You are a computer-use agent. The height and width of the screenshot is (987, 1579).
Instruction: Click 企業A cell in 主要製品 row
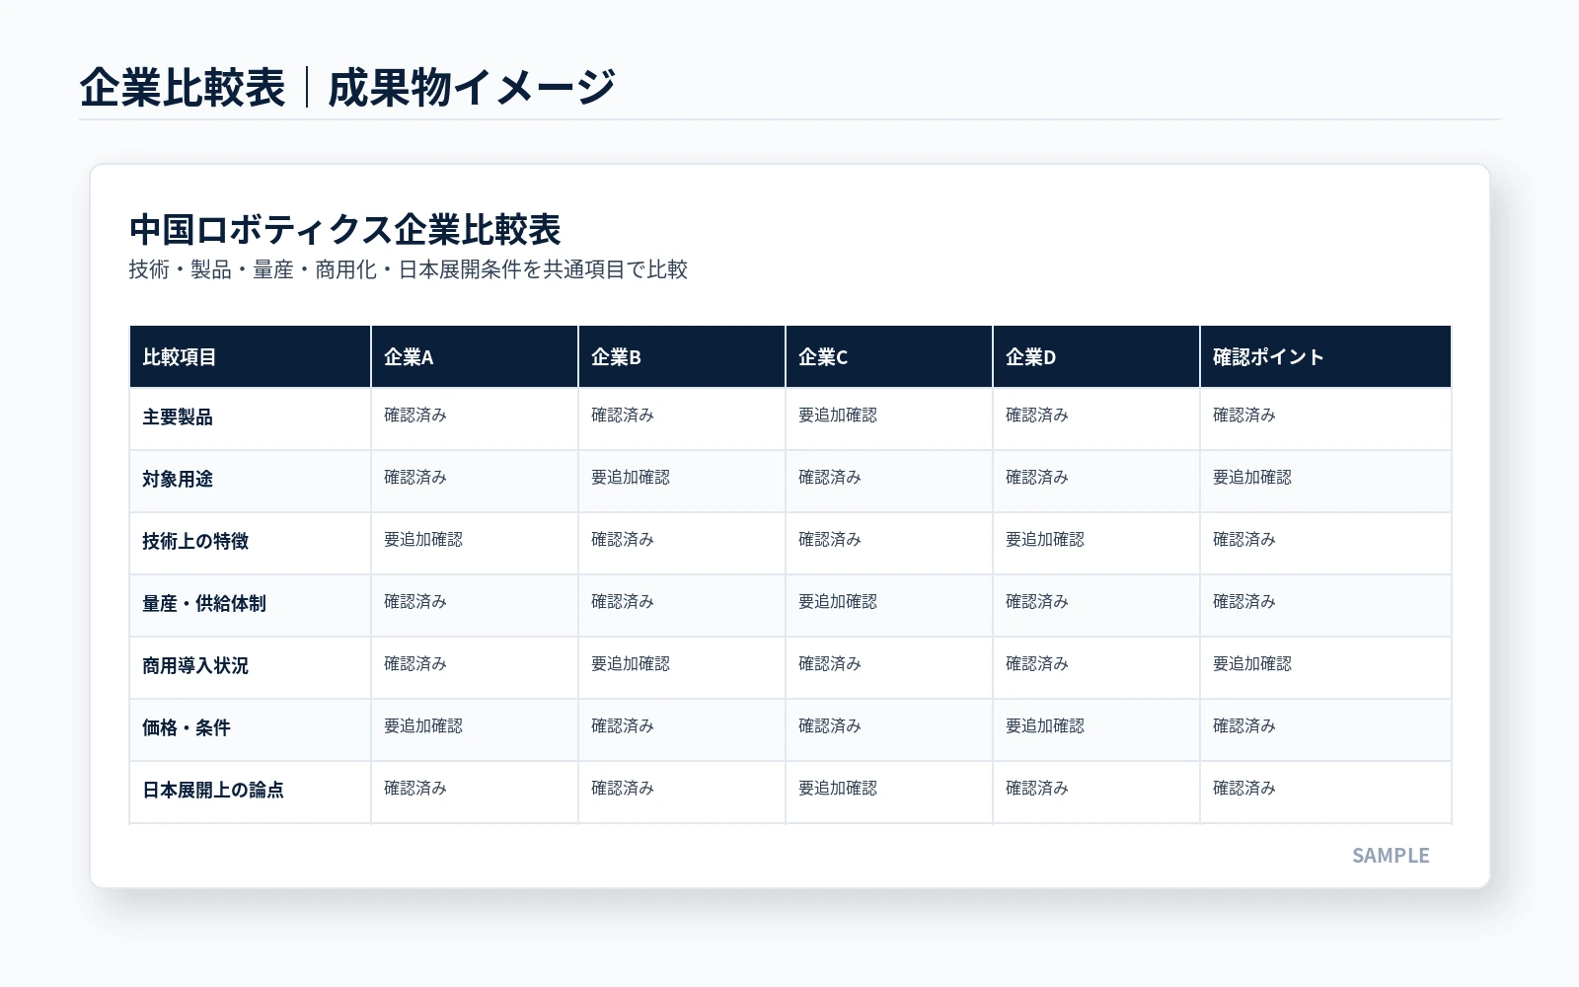pyautogui.click(x=475, y=418)
